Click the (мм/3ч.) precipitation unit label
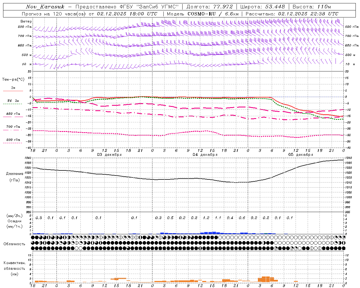 [x=14, y=216]
